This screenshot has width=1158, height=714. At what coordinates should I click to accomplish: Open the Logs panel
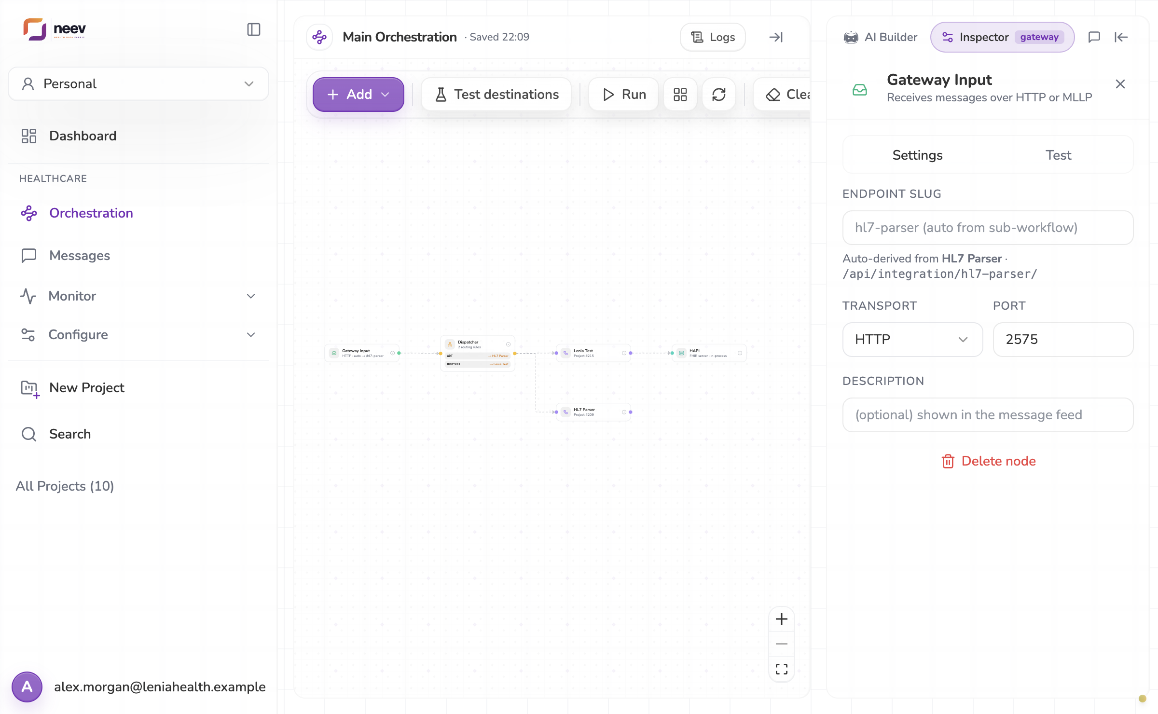coord(713,37)
